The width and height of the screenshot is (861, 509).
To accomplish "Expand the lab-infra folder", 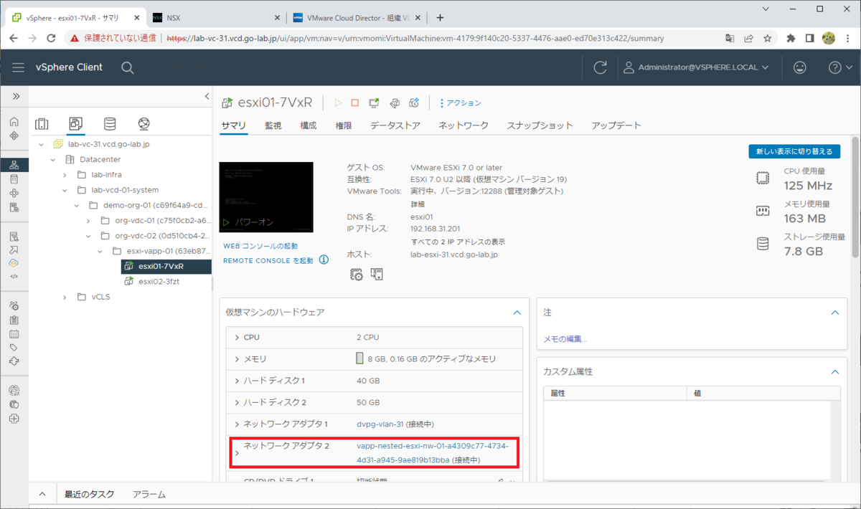I will coord(64,175).
